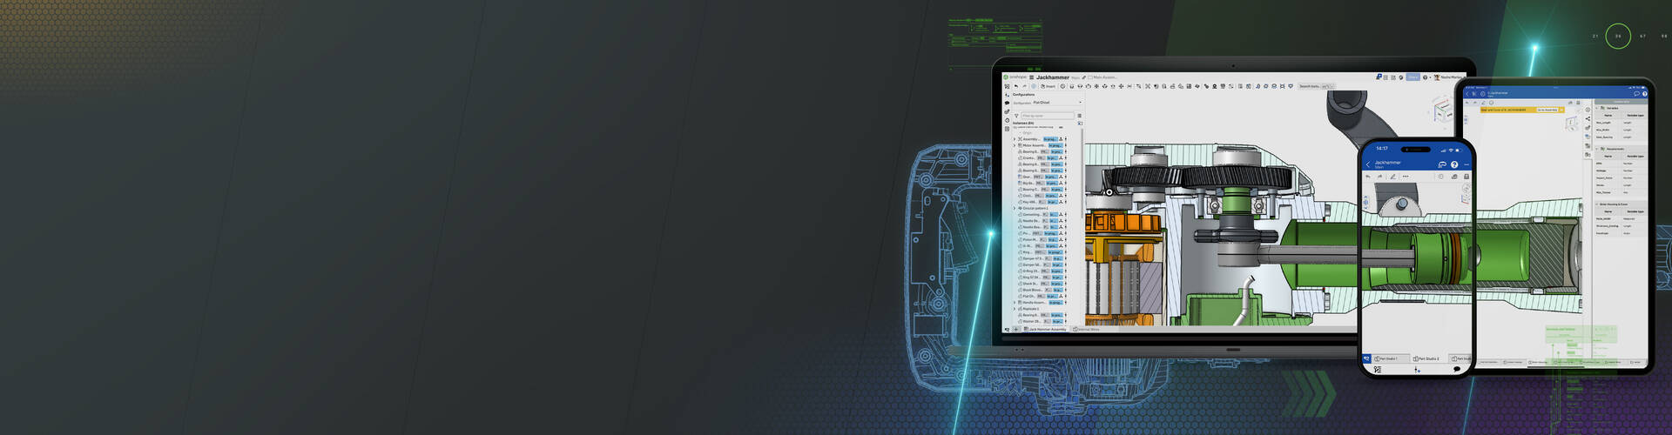
Task: Click the undo arrow in laptop toolbar
Action: [1016, 86]
